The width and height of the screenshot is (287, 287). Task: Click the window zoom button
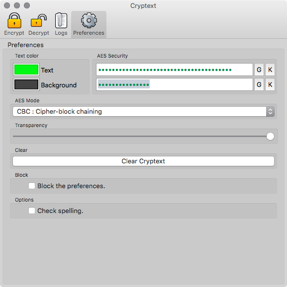coord(27,5)
